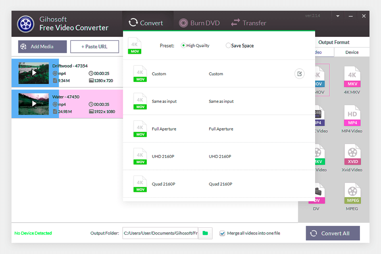Edit the Custom preset via pencil icon
The image size is (381, 254).
coord(299,74)
